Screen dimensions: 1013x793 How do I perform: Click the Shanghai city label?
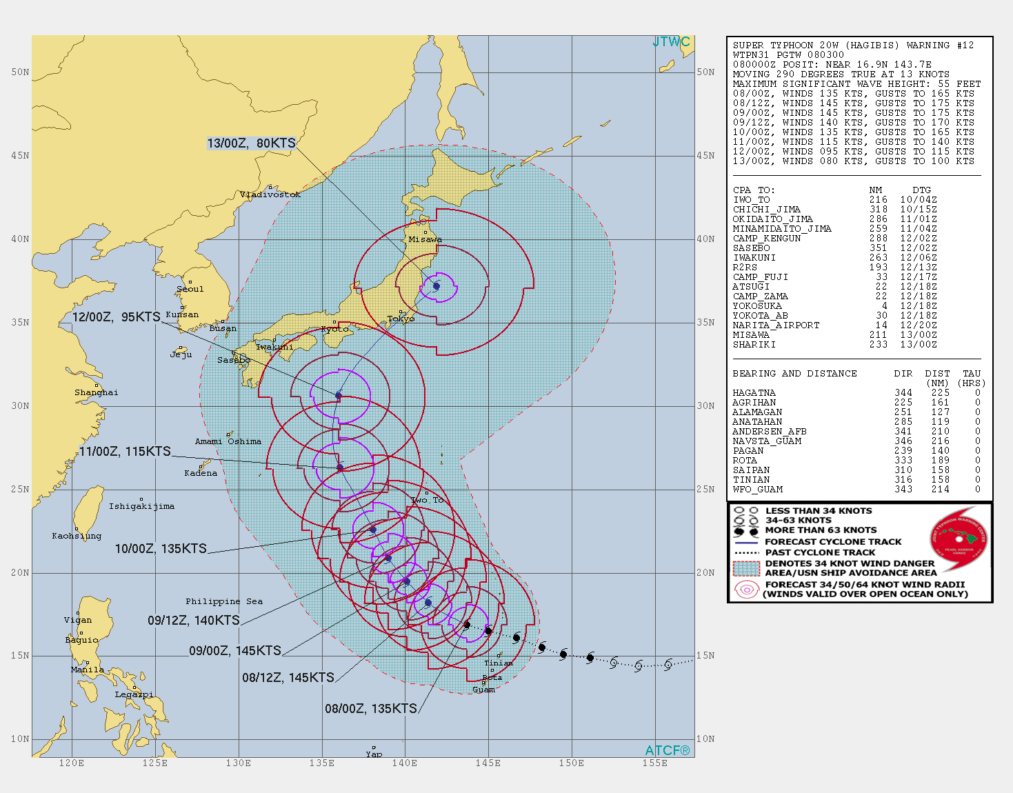point(97,392)
